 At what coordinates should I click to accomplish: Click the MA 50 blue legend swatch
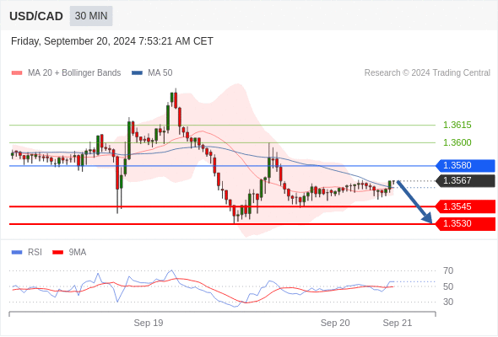[137, 73]
